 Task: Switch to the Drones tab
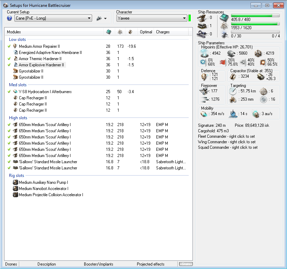11,264
